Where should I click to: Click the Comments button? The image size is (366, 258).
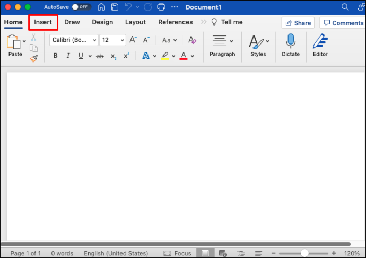pos(343,23)
